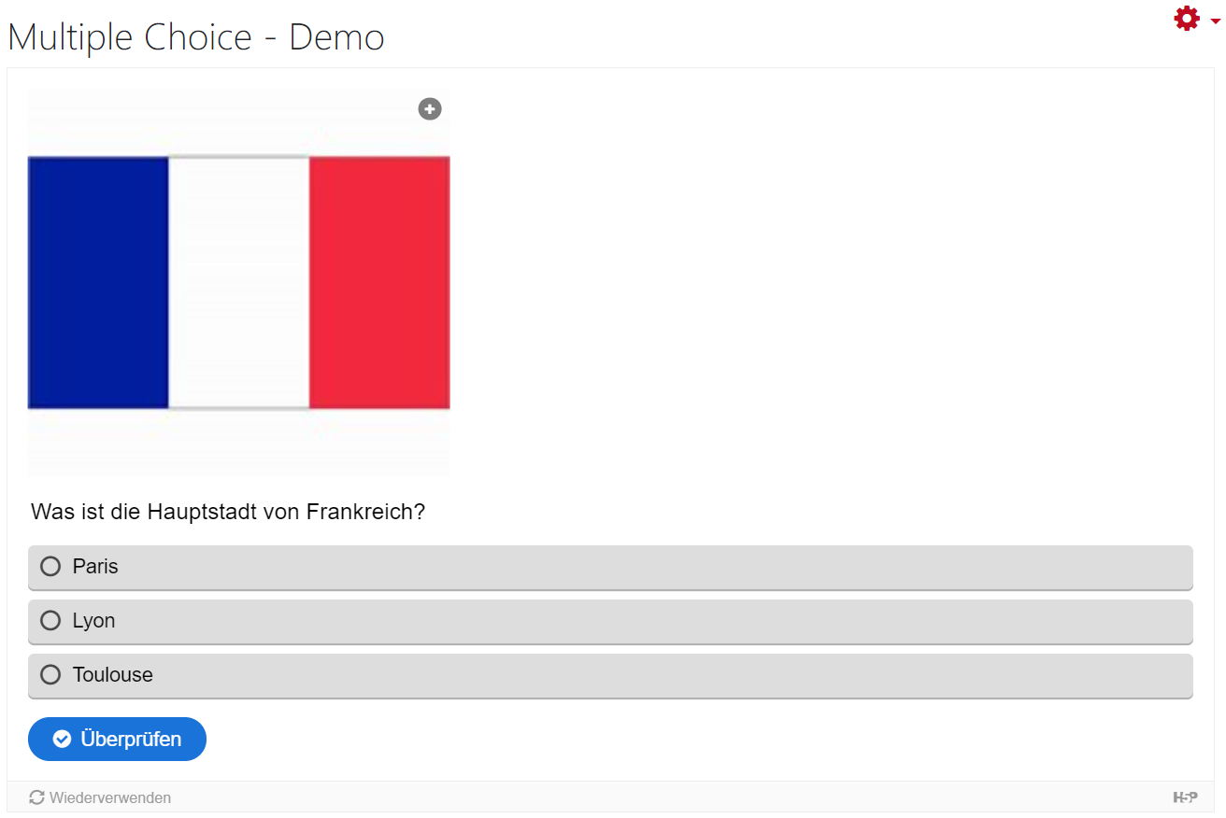This screenshot has height=818, width=1226.
Task: Click the blue stripe of the French flag
Action: click(98, 280)
